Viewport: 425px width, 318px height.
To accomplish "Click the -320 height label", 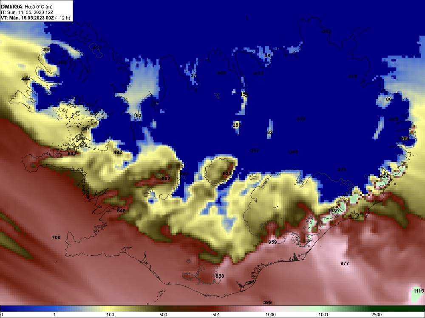I will click(300, 119).
